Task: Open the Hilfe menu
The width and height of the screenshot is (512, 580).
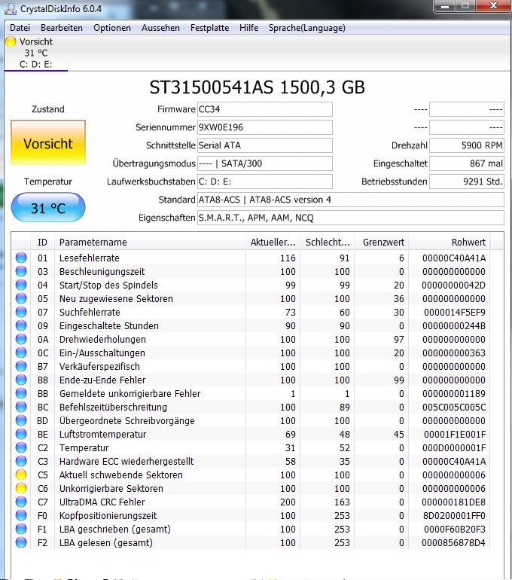Action: (x=248, y=28)
